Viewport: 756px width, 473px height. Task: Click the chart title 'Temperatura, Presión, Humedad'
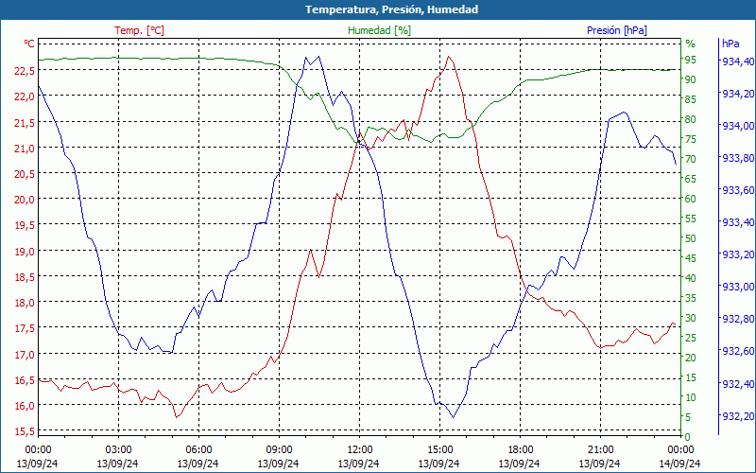[x=391, y=9]
